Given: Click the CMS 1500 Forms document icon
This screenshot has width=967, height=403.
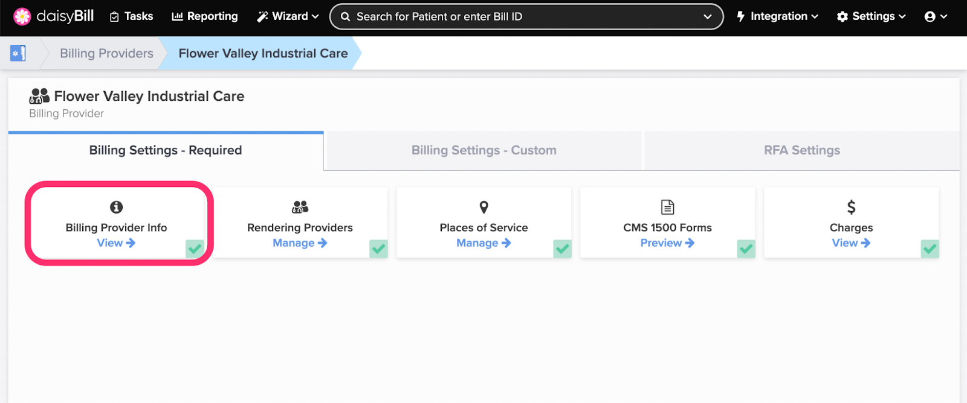Looking at the screenshot, I should 668,207.
